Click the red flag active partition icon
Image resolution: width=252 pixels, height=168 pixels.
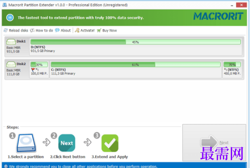(x=33, y=70)
